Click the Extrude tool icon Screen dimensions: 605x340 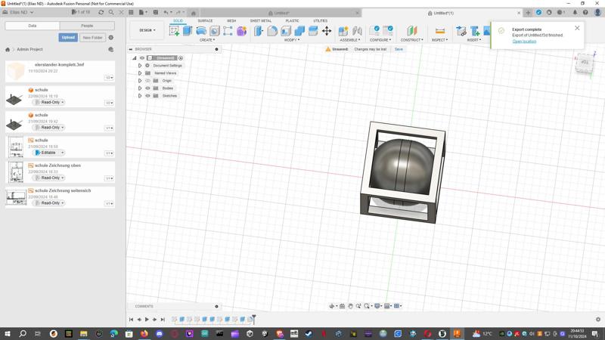[x=188, y=31]
